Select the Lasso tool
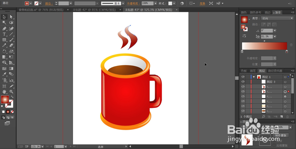The width and height of the screenshot is (296, 149). 11,23
